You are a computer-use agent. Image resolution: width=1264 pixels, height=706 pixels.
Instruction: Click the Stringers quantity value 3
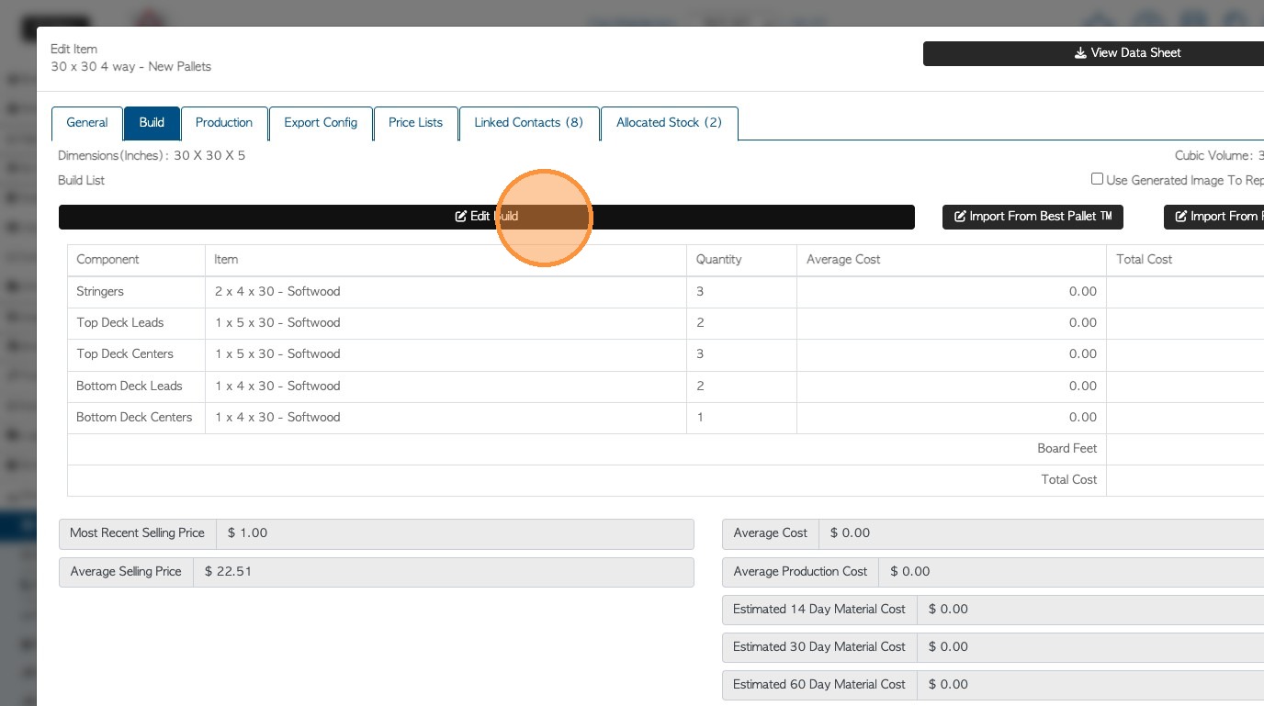[700, 292]
